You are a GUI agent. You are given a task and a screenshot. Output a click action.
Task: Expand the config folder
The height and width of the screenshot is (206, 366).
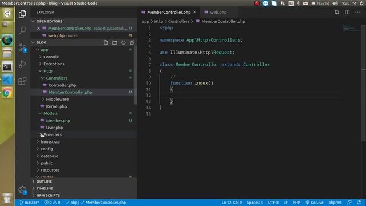47,149
